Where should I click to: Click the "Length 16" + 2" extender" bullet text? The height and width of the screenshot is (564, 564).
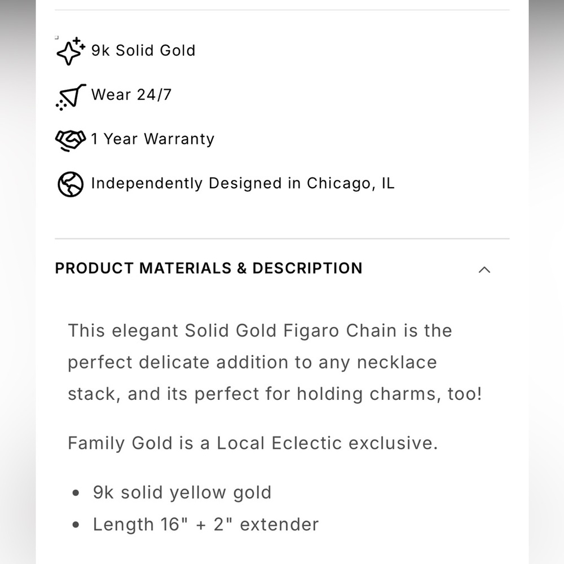(206, 525)
